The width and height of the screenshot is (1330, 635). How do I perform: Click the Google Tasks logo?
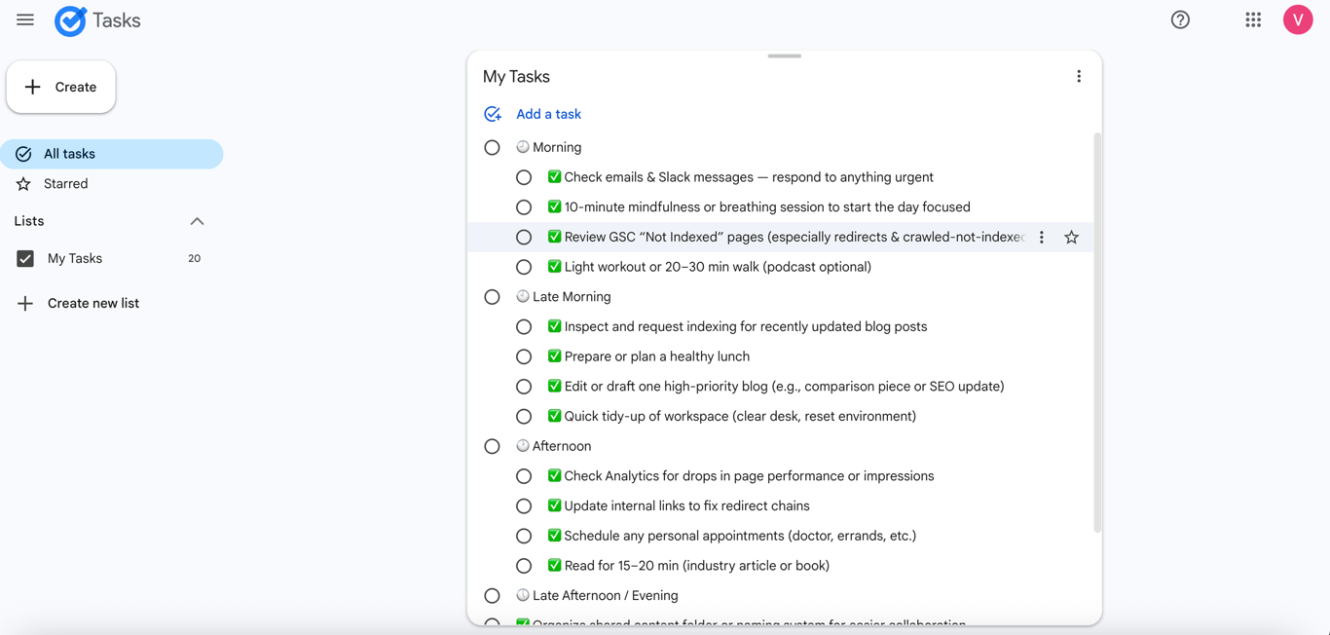point(68,20)
